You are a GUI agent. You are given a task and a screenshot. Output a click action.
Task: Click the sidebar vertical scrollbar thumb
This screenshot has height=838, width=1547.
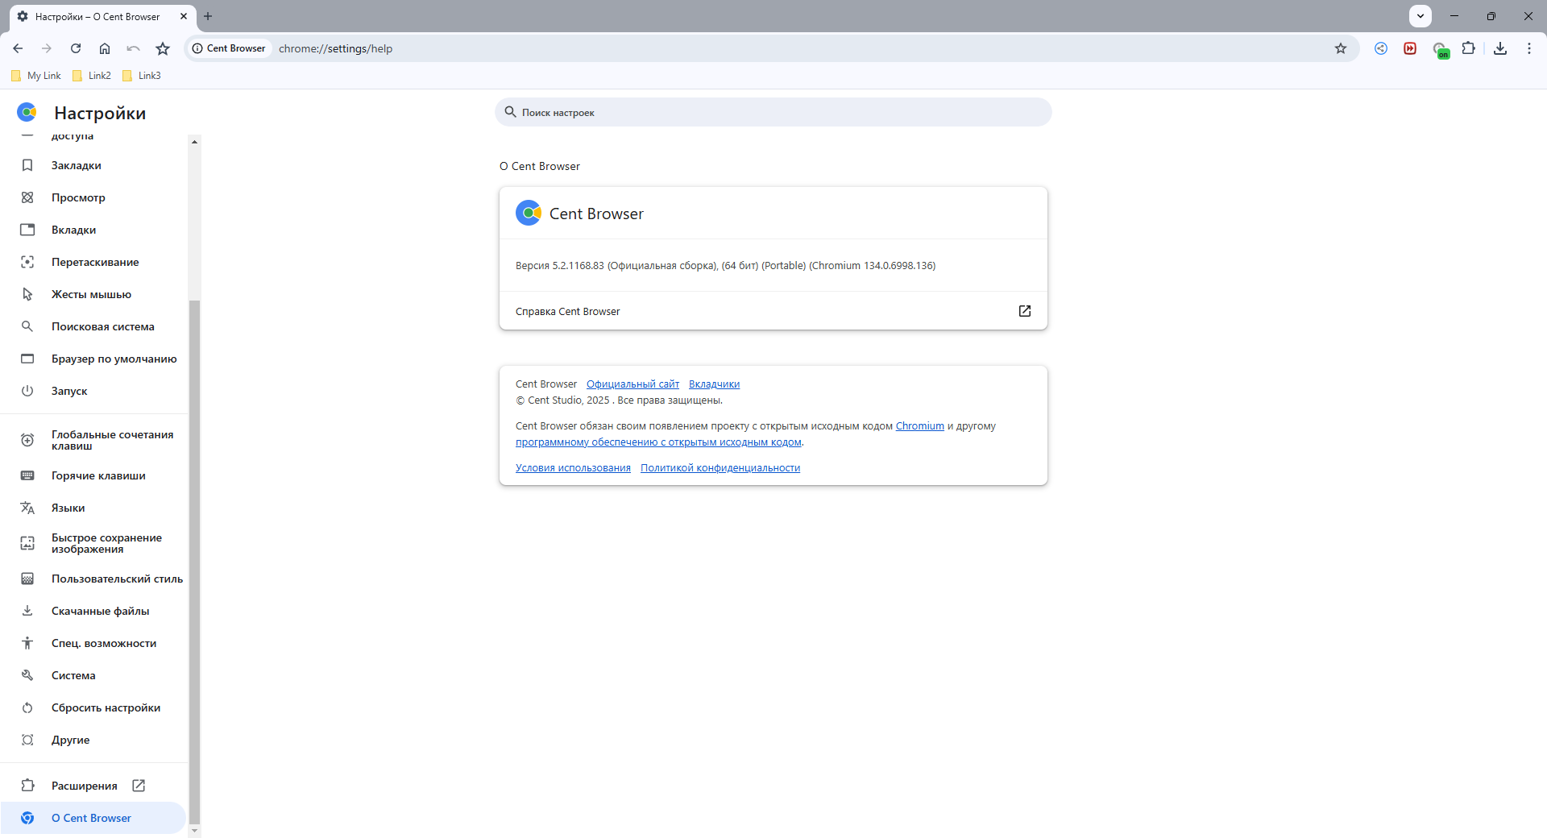(x=194, y=562)
